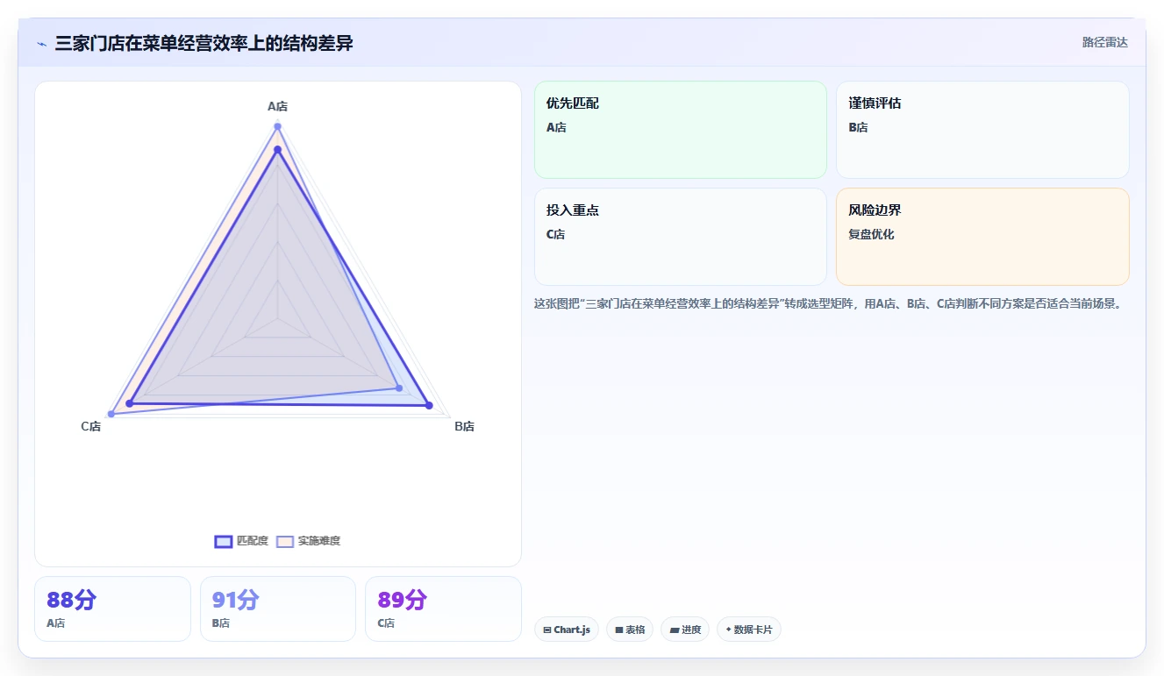This screenshot has height=676, width=1164.
Task: Click the 实施难度 data point on the B店 axis
Action: (399, 388)
